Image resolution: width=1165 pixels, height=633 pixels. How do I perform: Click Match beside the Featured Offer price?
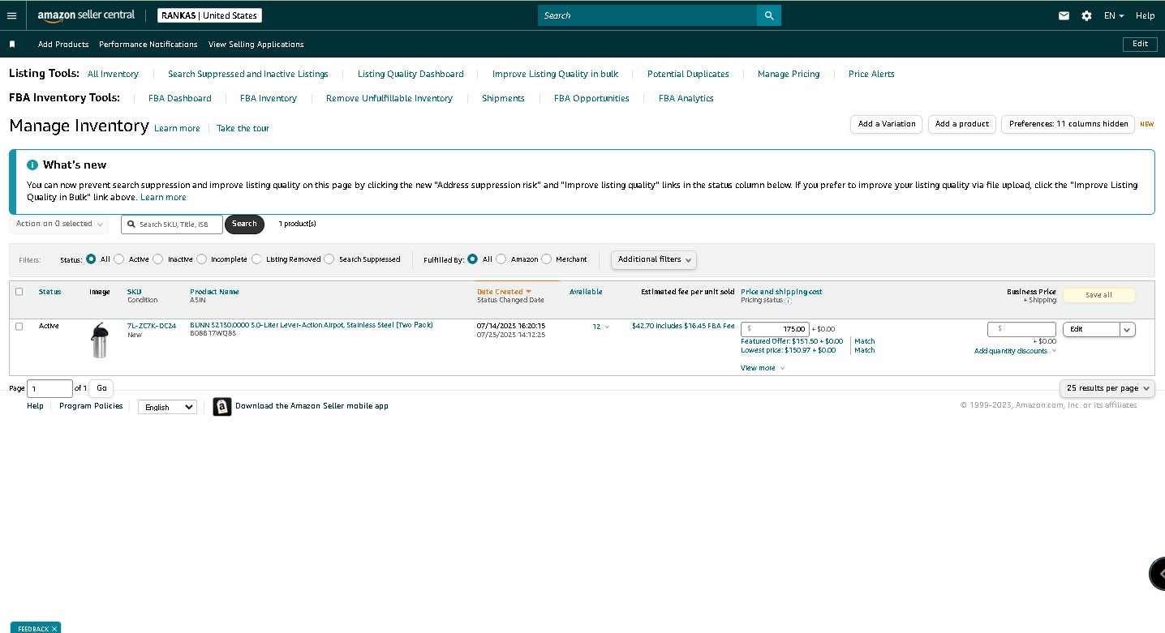(x=865, y=341)
